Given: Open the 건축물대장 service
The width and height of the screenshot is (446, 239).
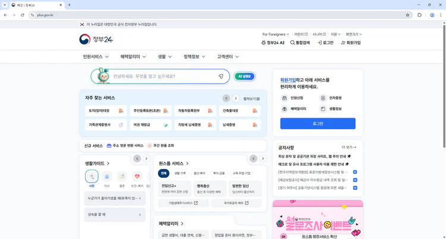Looking at the screenshot, I should [240, 110].
